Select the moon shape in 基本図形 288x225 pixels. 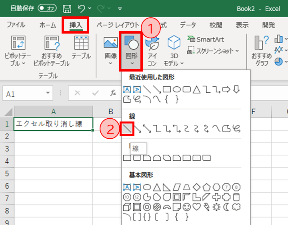[x=226, y=207]
